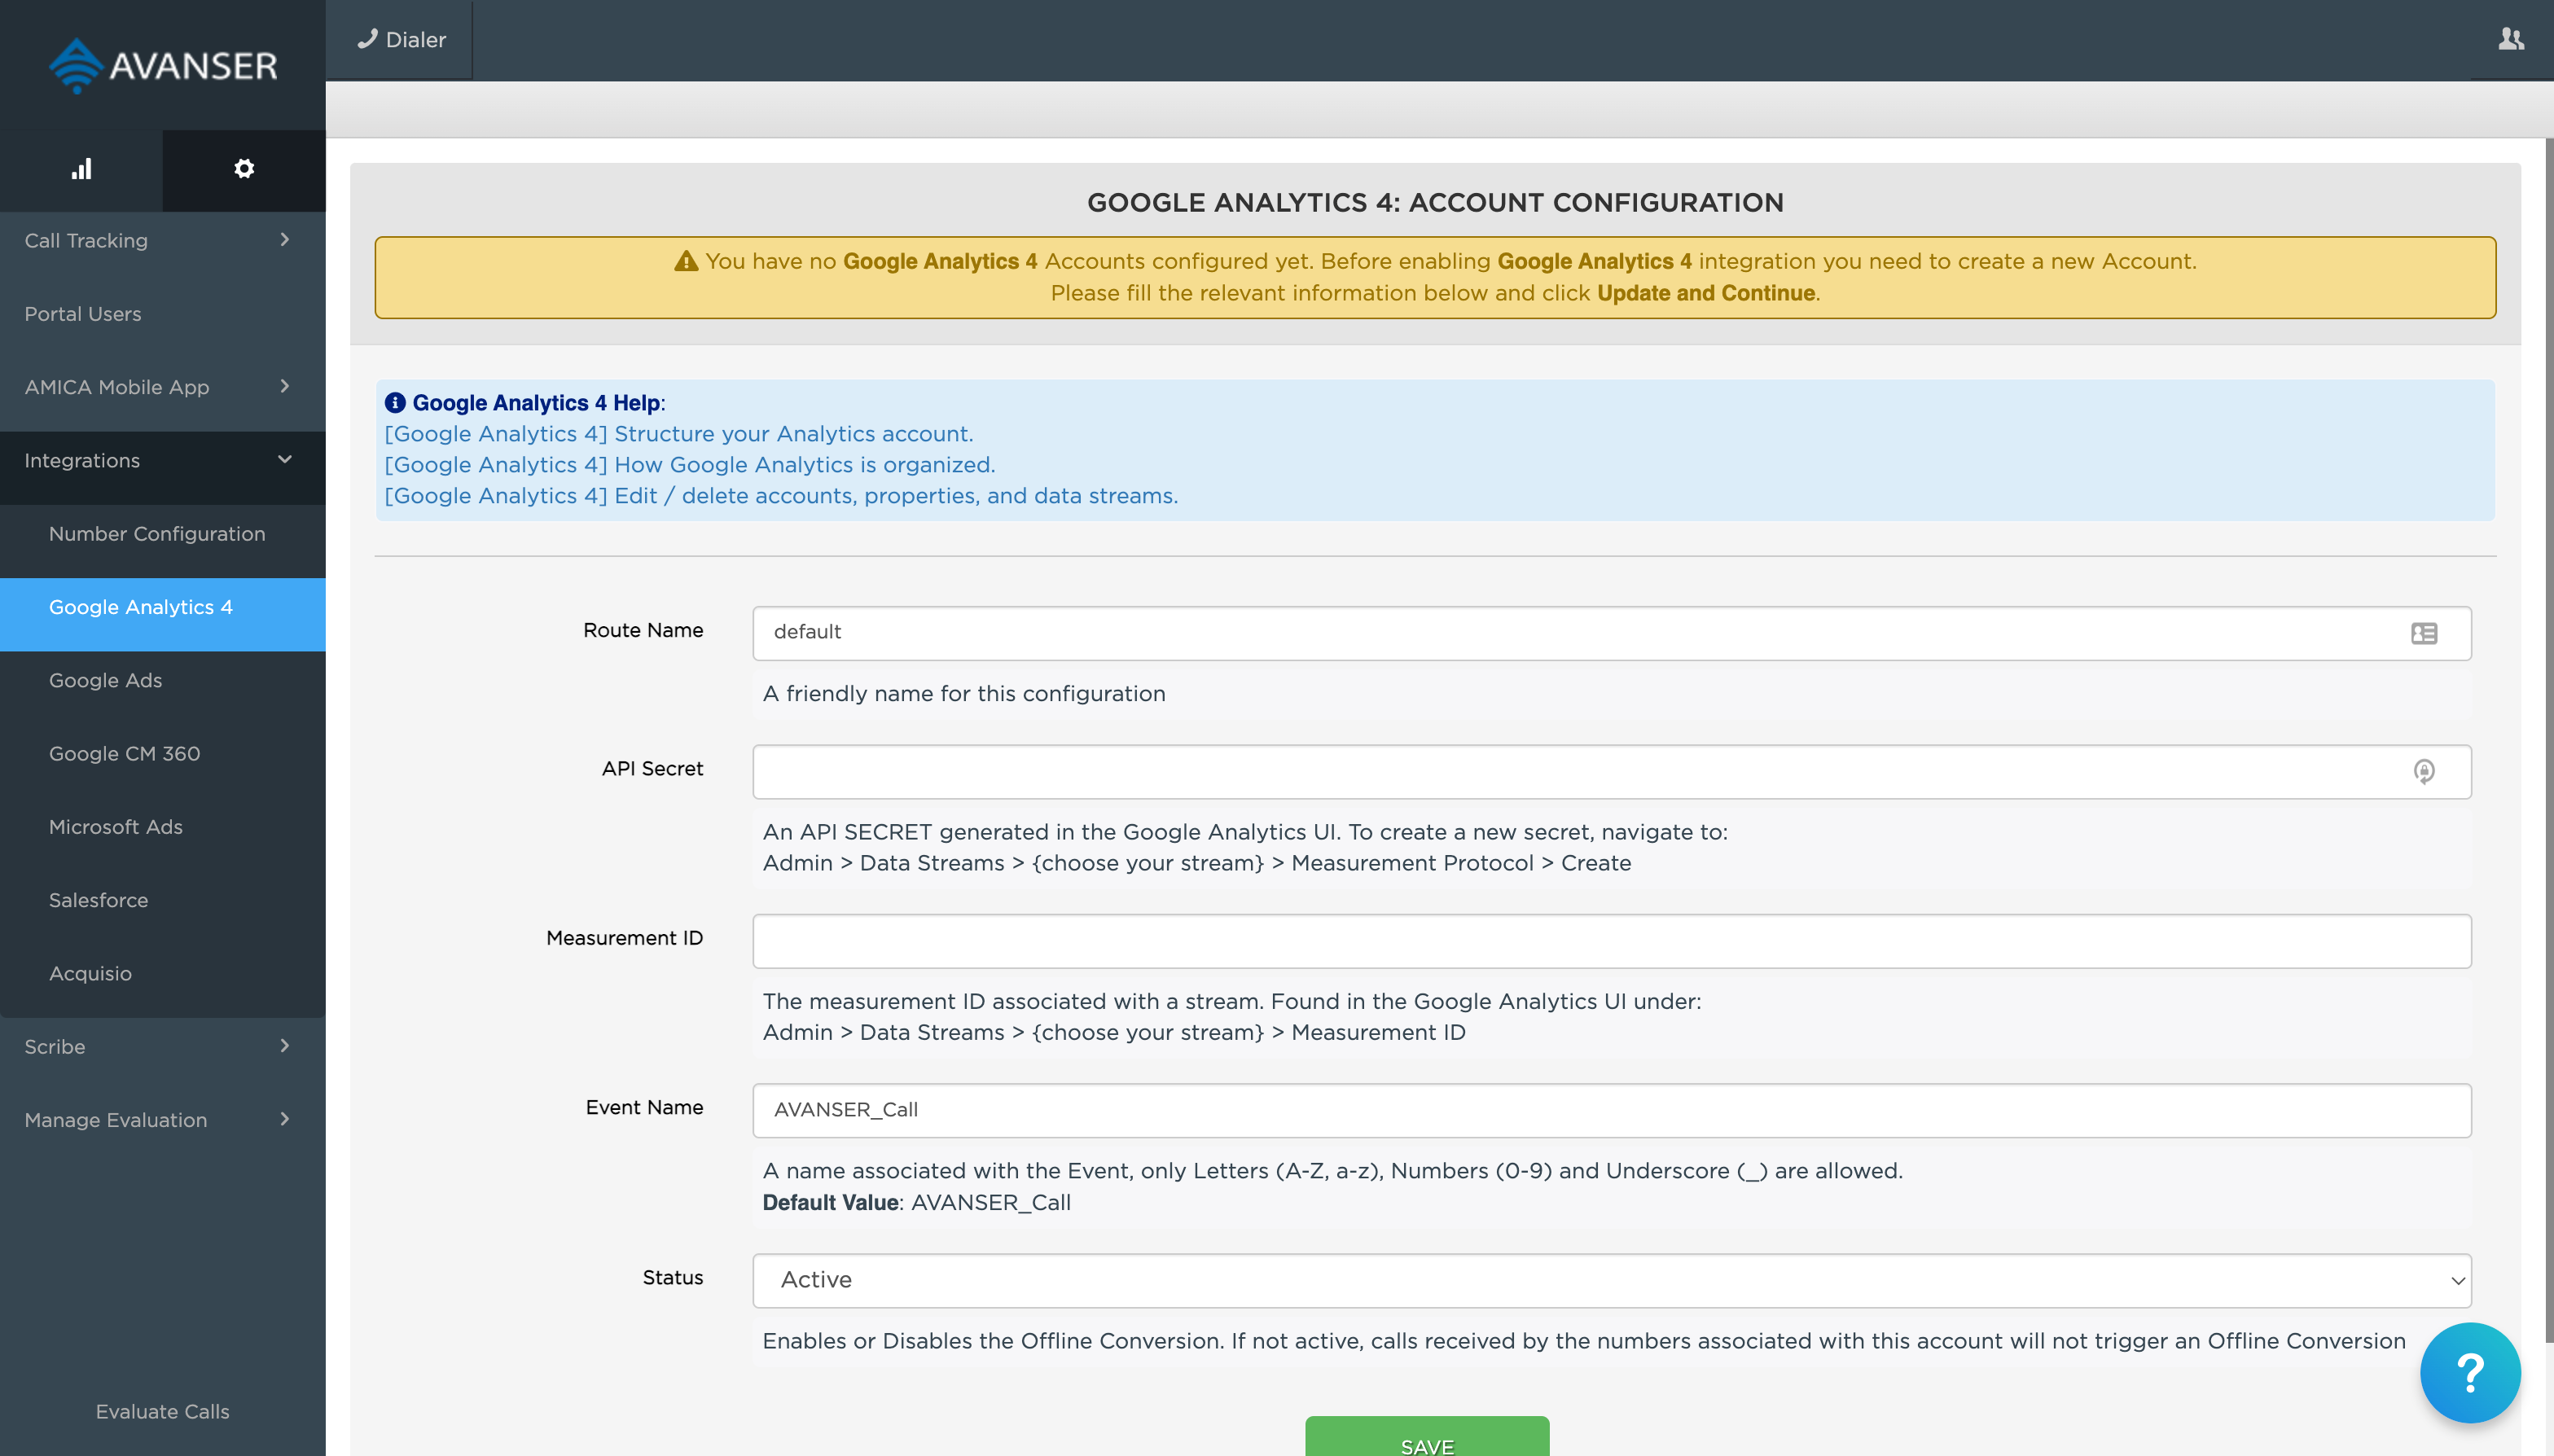This screenshot has width=2554, height=1456.
Task: Click the Dialer phone icon
Action: click(x=368, y=39)
